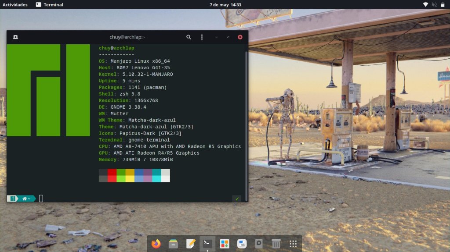Open system menu via battery icon
450x252 pixels.
[x=443, y=5]
